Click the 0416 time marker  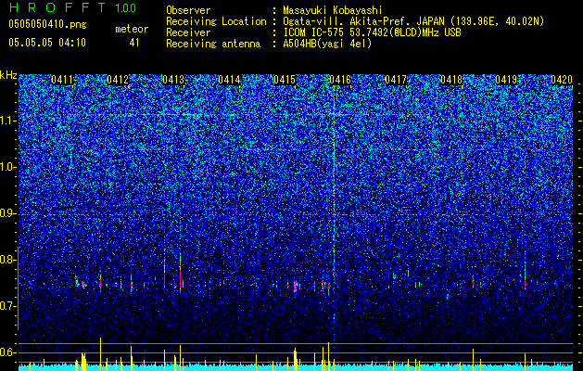(340, 80)
